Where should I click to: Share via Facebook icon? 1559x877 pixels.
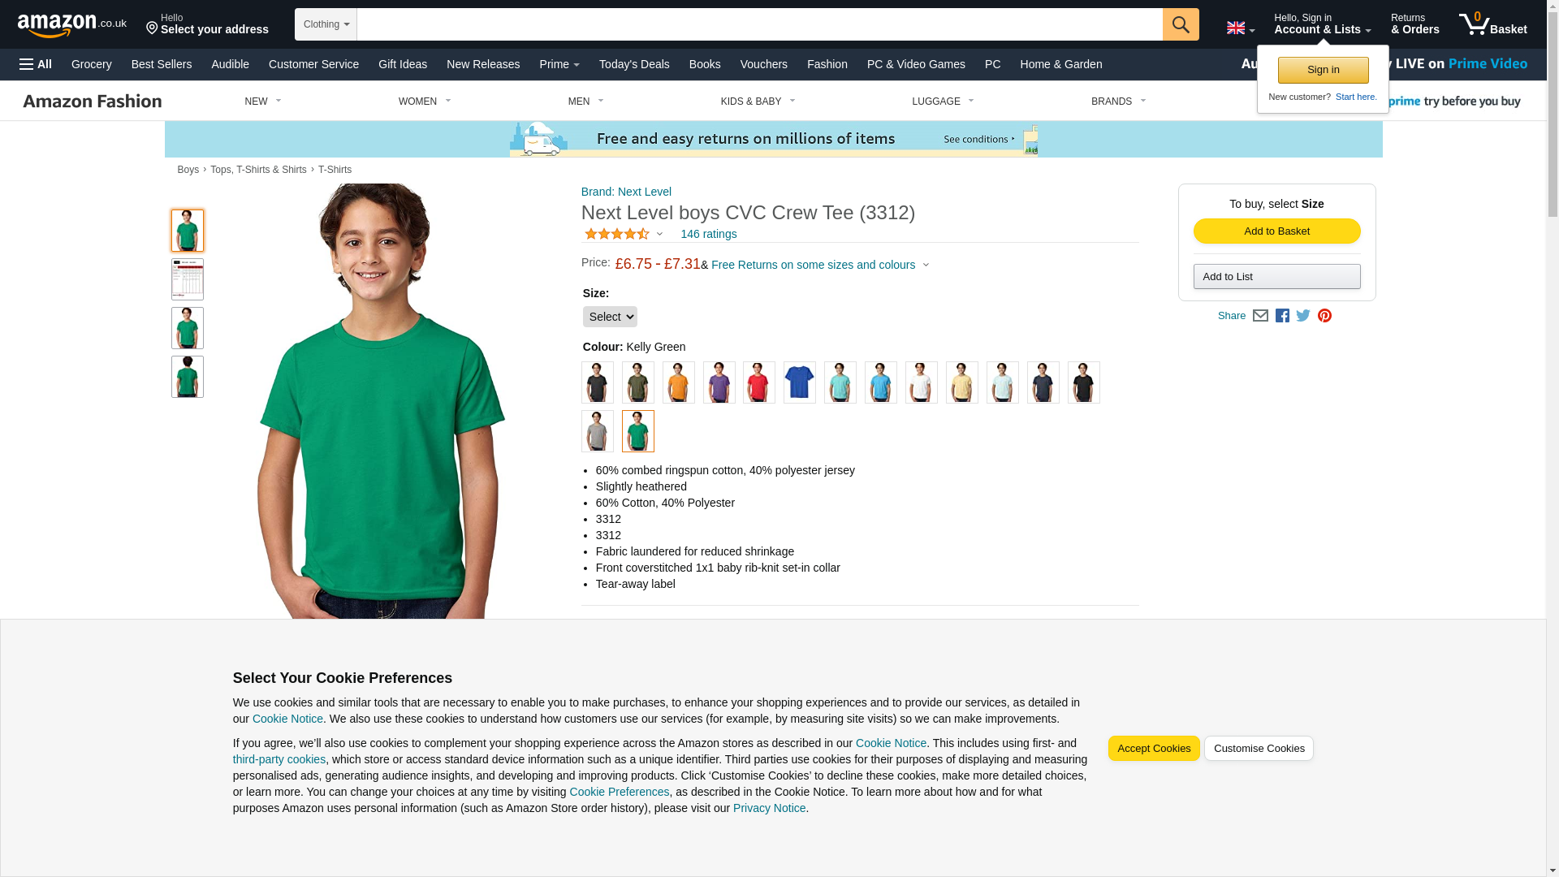point(1282,316)
